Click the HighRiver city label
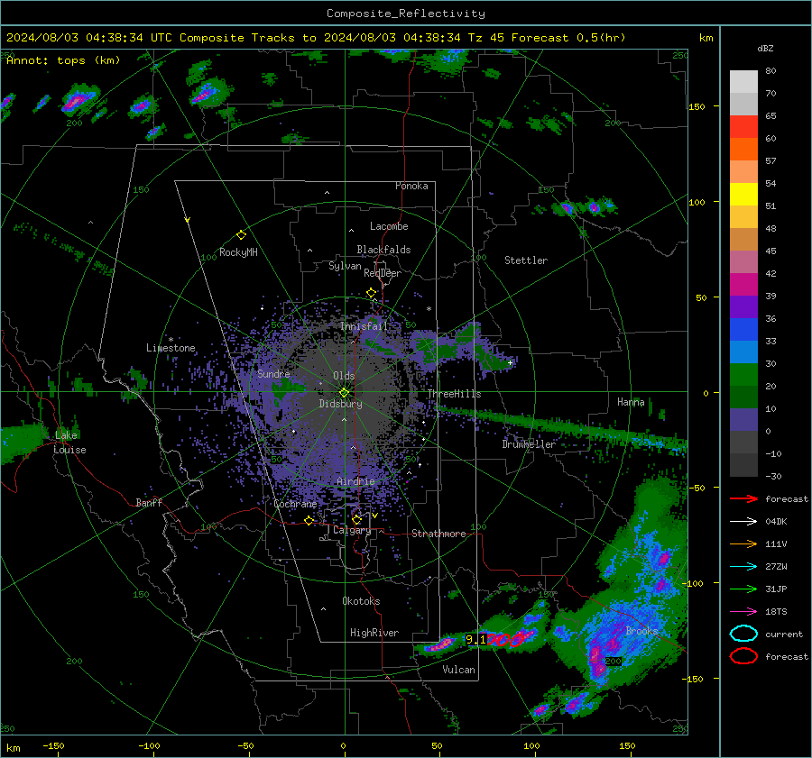 click(x=374, y=633)
